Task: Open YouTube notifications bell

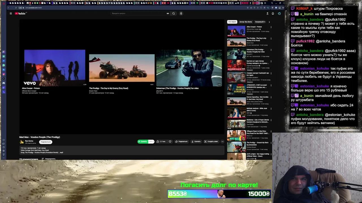Action: (273, 13)
